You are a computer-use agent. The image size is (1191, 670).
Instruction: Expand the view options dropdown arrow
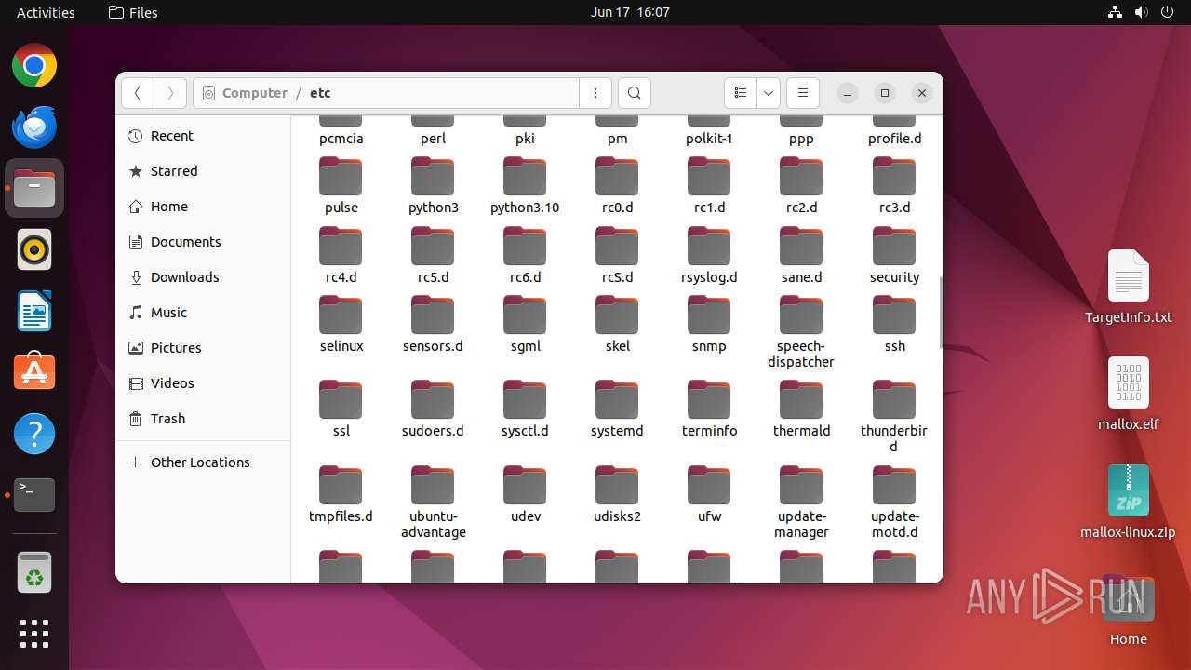(768, 93)
